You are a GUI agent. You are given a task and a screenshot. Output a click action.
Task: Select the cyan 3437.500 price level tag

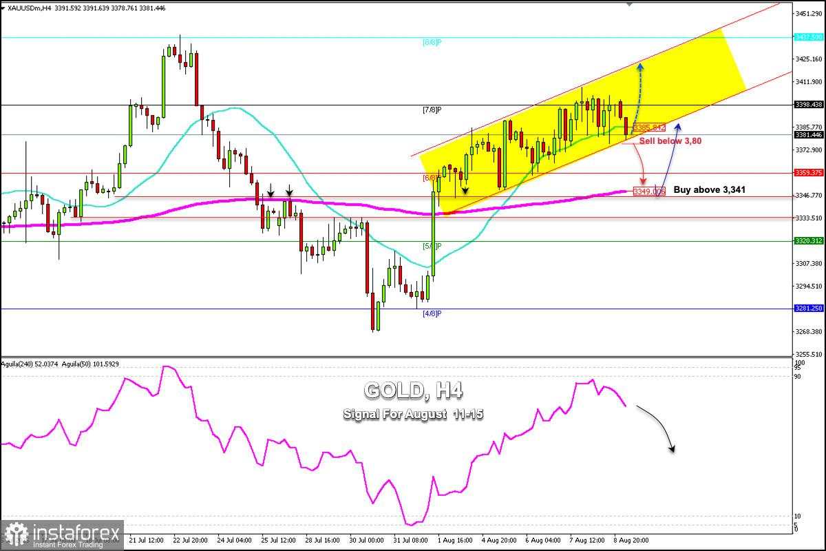808,37
